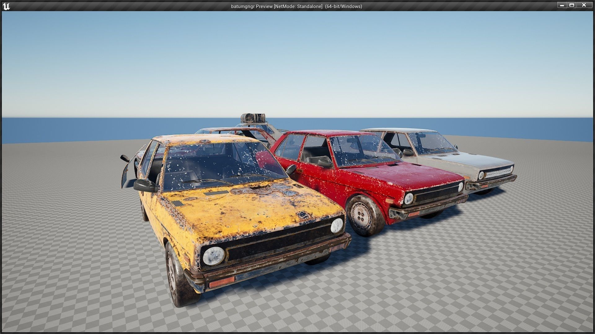
Task: Click the roof rack of the background vehicle
Action: tap(253, 118)
